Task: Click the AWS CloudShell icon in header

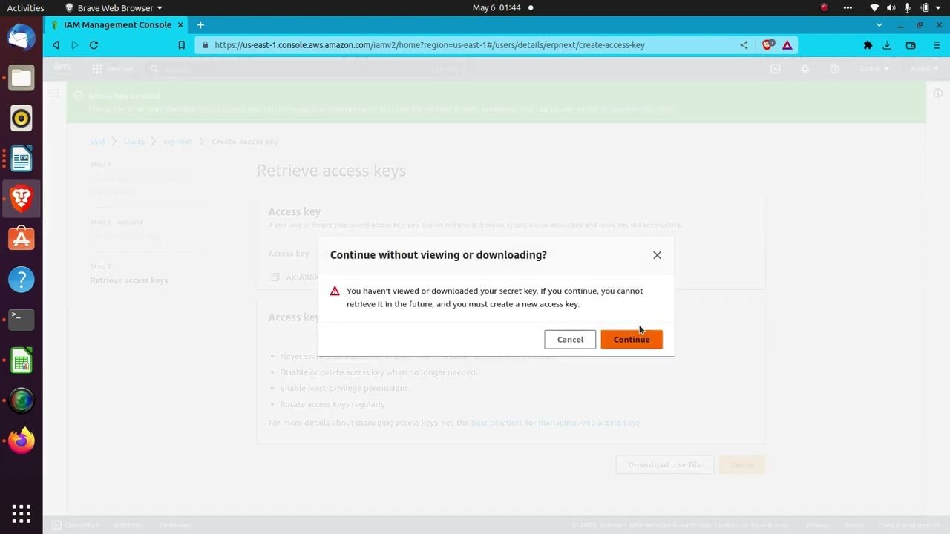Action: pos(776,69)
